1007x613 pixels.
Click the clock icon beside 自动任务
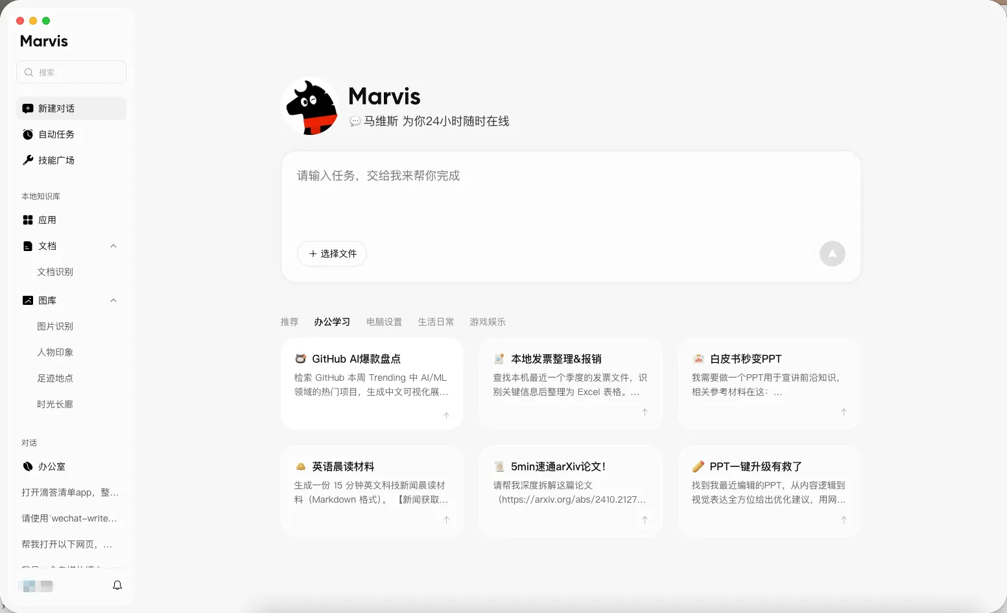(x=28, y=134)
